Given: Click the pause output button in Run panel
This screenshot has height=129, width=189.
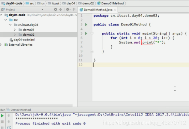Looking at the screenshot, I should pyautogui.click(x=2, y=127).
